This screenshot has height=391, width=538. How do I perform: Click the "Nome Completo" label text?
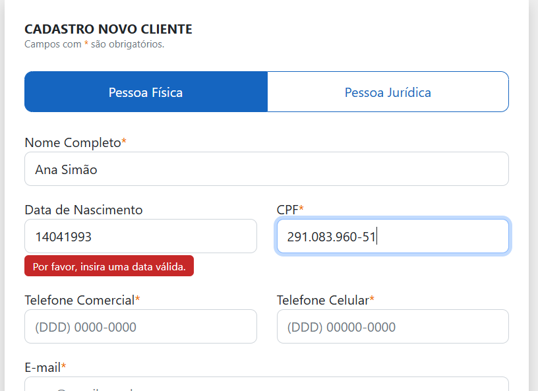[x=73, y=142]
